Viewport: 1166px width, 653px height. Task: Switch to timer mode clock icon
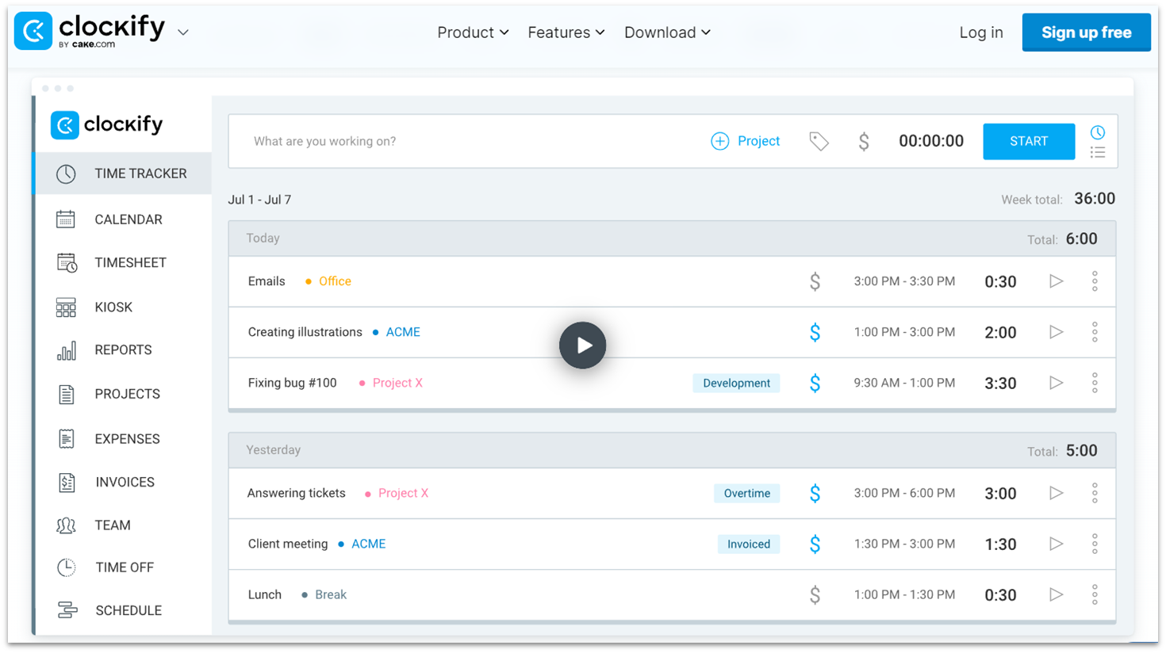1098,132
